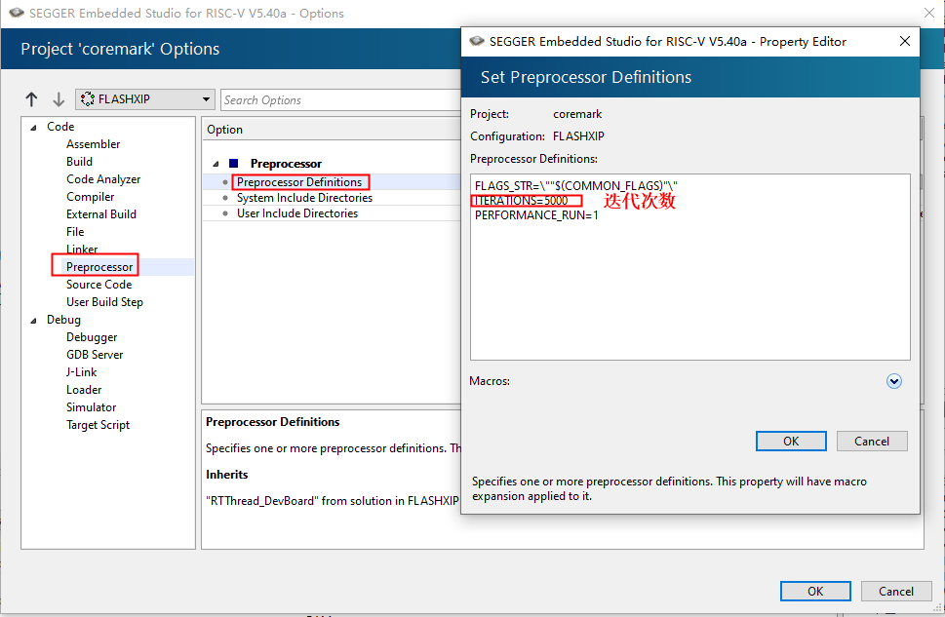Click the up arrow navigation icon
Image resolution: width=945 pixels, height=617 pixels.
(x=31, y=98)
